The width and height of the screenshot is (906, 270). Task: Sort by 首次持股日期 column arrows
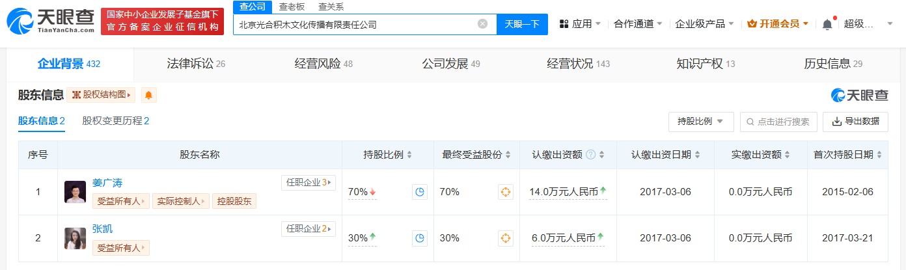(x=879, y=155)
